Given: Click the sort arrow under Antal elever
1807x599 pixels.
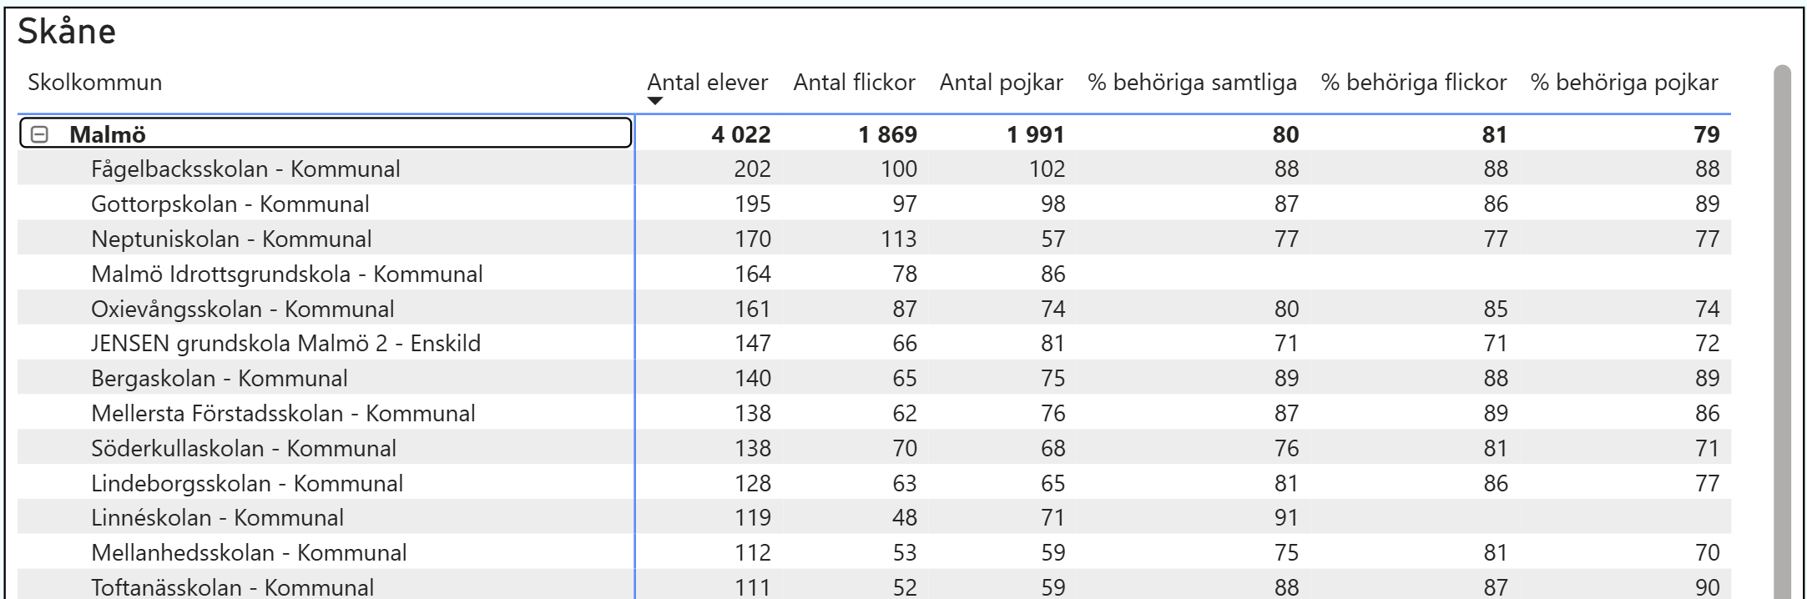Looking at the screenshot, I should pyautogui.click(x=655, y=102).
